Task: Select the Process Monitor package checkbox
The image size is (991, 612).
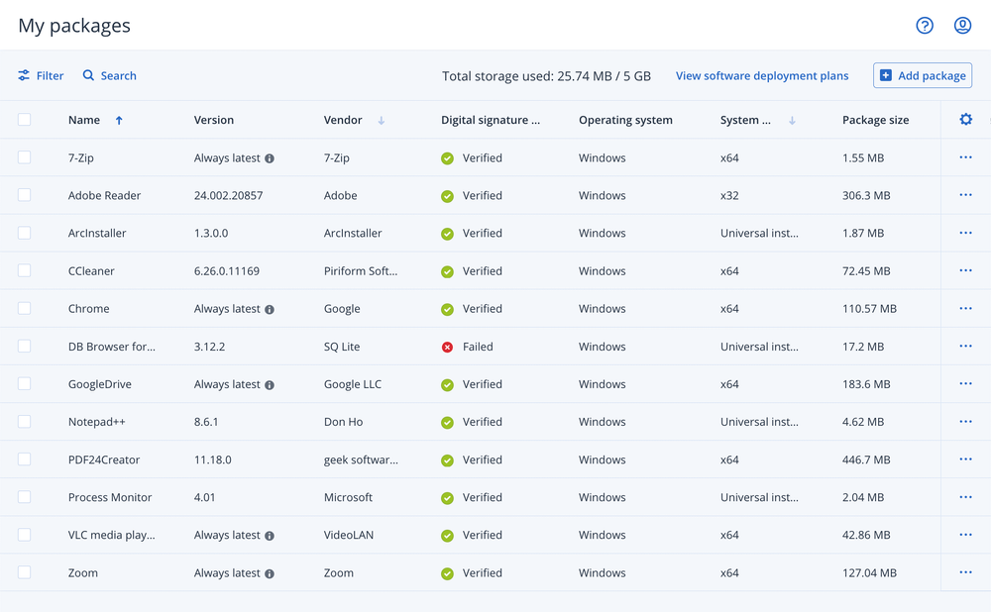Action: 24,497
